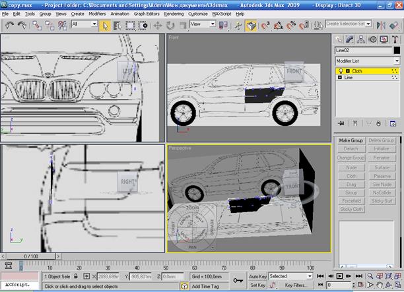Click Edit Named Selection Sets icon
Image resolution: width=404 pixels, height=292 pixels.
tap(318, 26)
